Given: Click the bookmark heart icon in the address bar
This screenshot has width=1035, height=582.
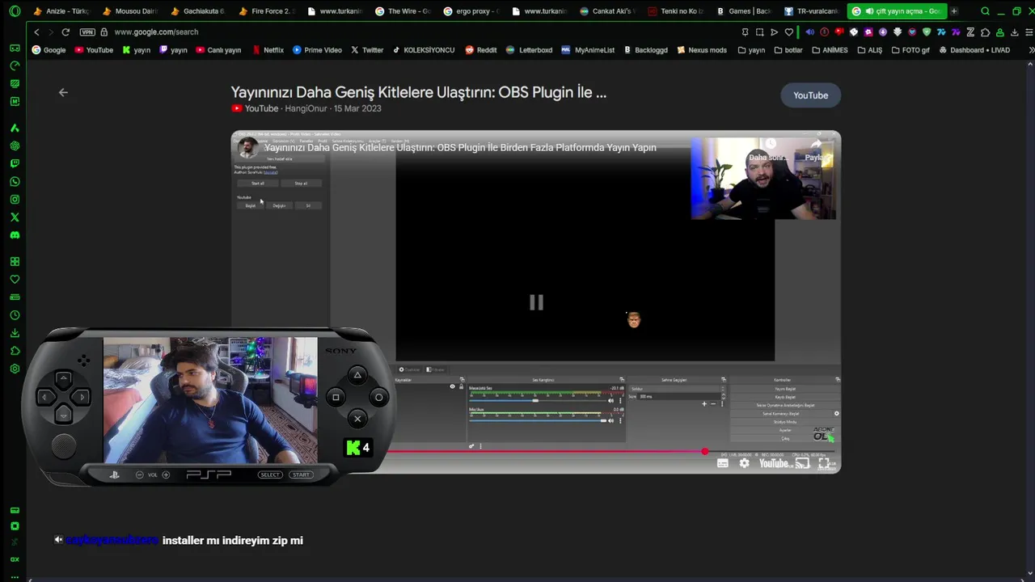Looking at the screenshot, I should (x=788, y=32).
